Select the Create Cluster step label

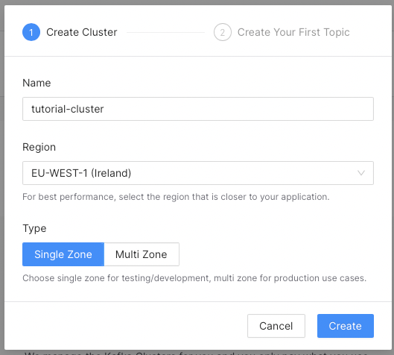point(82,32)
